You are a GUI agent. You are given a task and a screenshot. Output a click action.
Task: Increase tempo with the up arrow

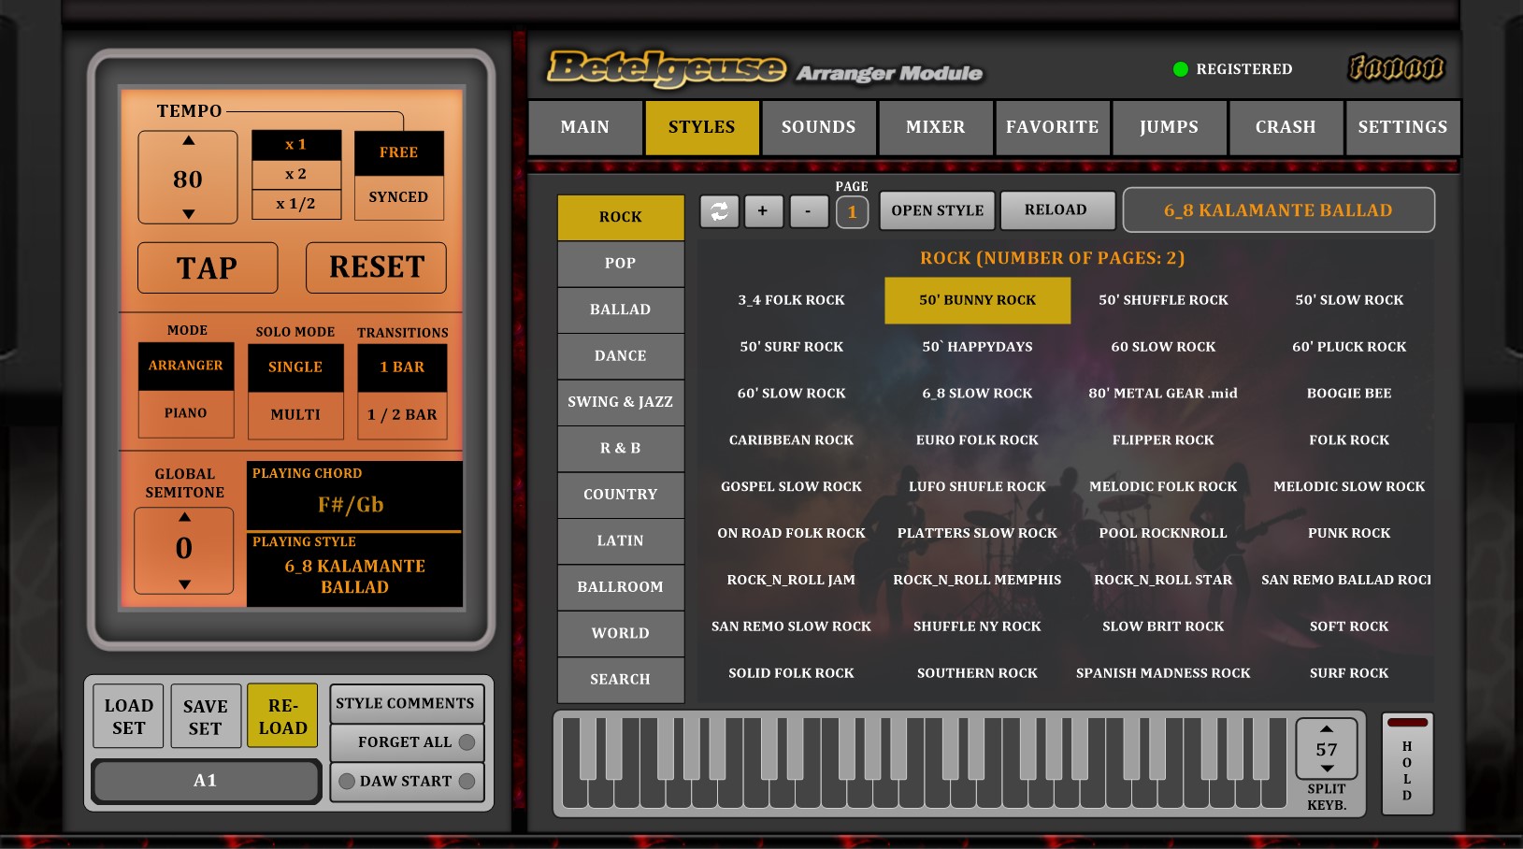188,141
